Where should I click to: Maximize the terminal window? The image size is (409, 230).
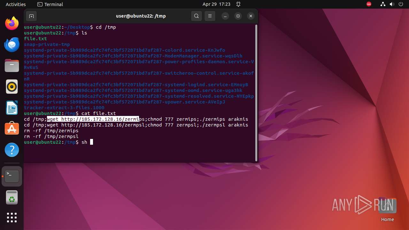point(238,16)
